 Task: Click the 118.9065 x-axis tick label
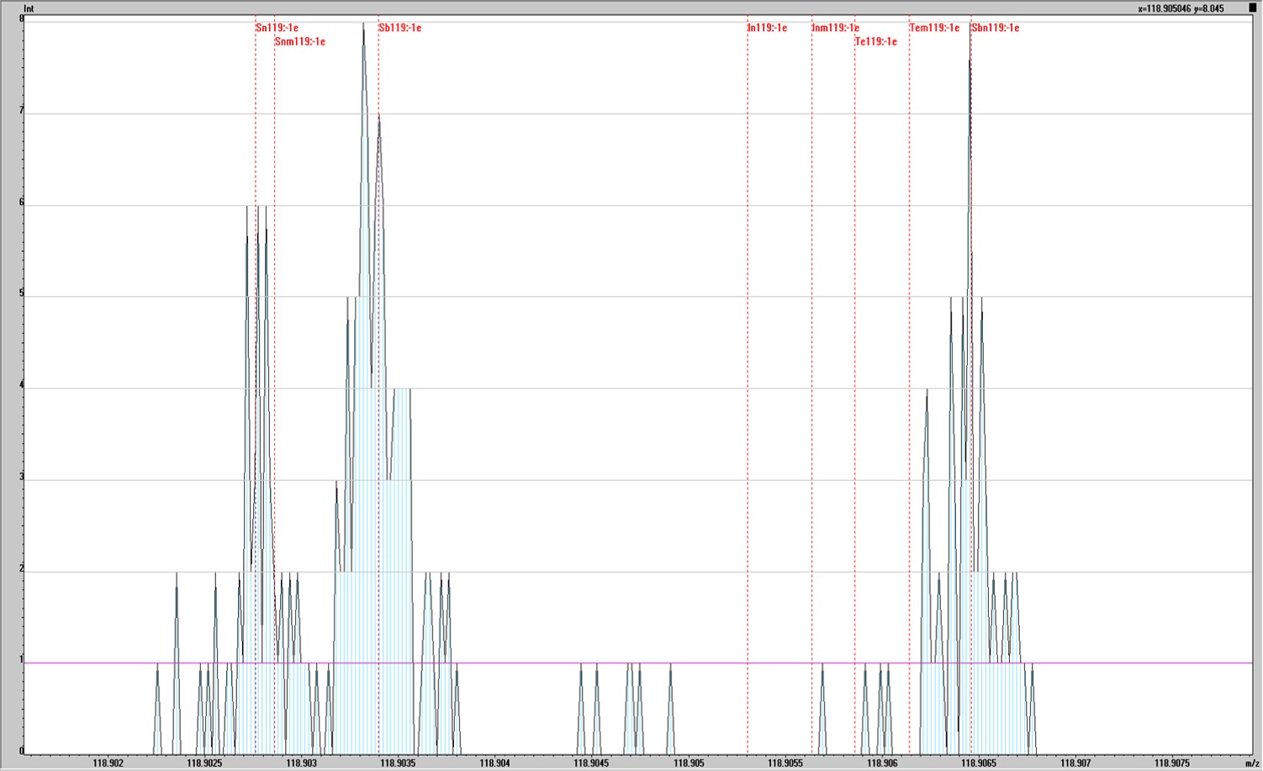coord(979,763)
